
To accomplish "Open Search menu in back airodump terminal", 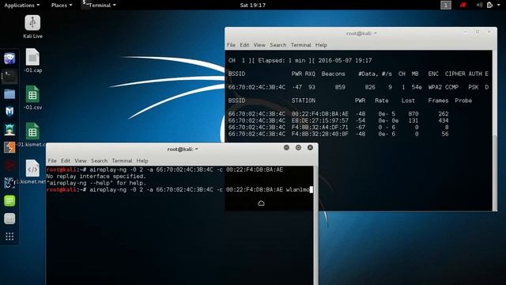I will (x=278, y=45).
